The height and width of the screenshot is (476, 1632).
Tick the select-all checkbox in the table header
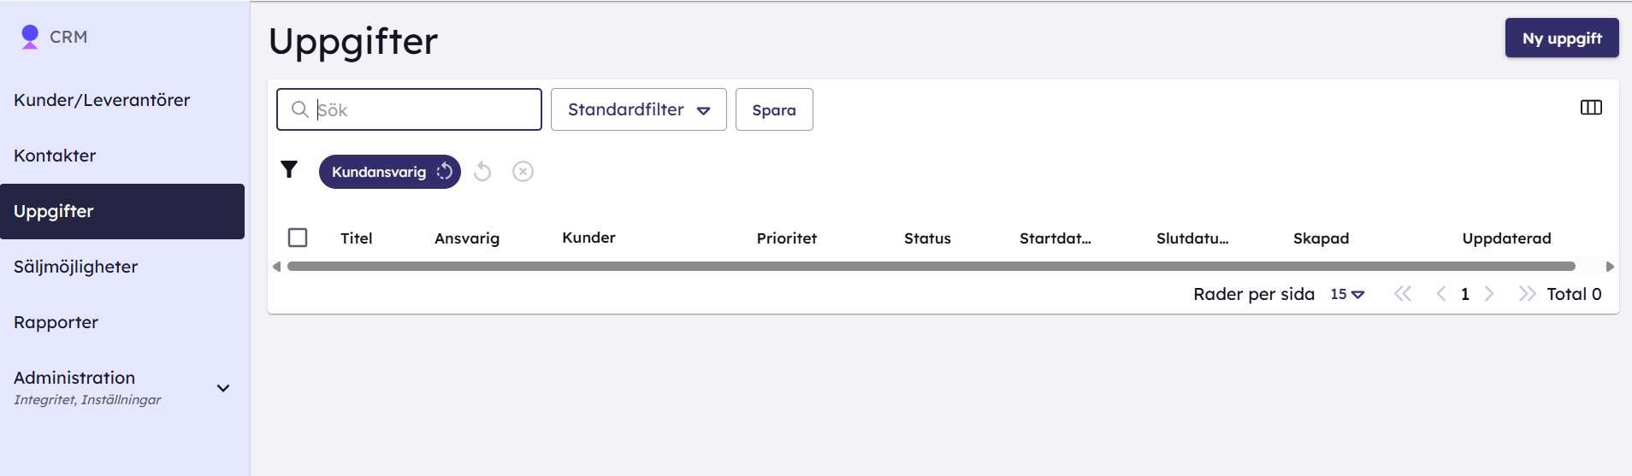[x=298, y=238]
